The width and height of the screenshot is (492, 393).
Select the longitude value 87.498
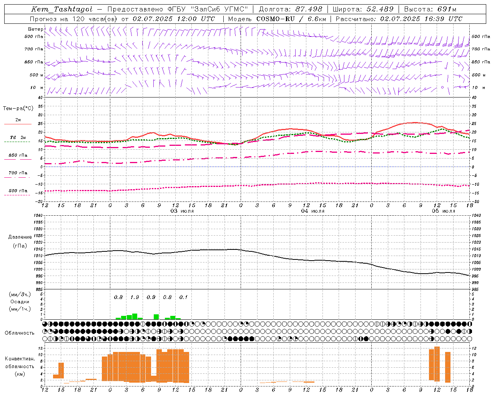309,9
